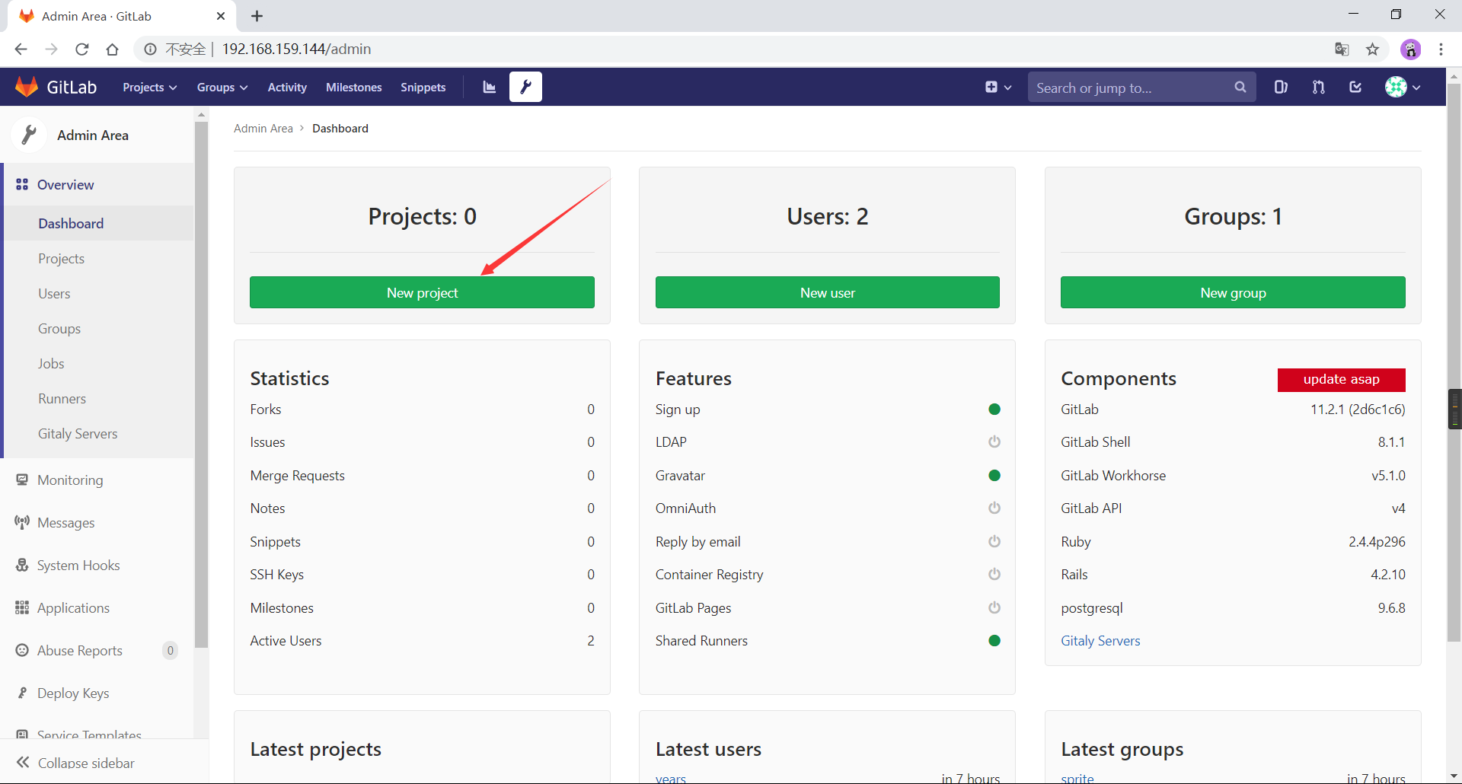Screen dimensions: 1462x784
Task: Click the search magnifier icon
Action: [x=1240, y=88]
